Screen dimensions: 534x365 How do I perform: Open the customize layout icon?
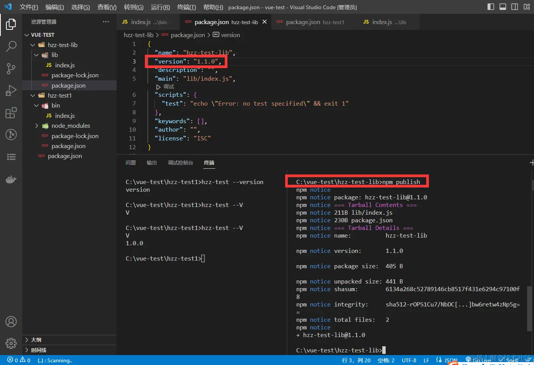coord(526,7)
